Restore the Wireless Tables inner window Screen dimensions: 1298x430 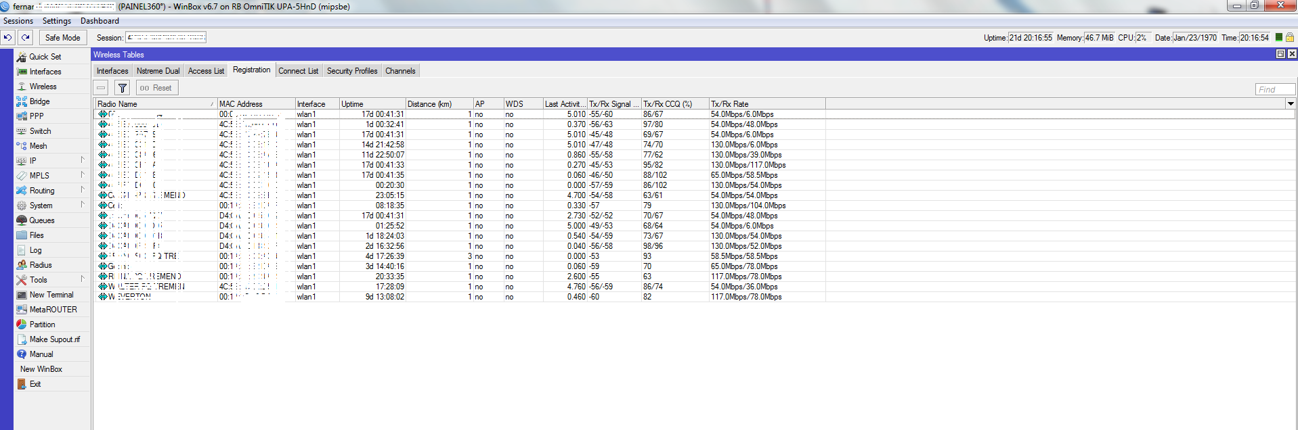[1280, 54]
